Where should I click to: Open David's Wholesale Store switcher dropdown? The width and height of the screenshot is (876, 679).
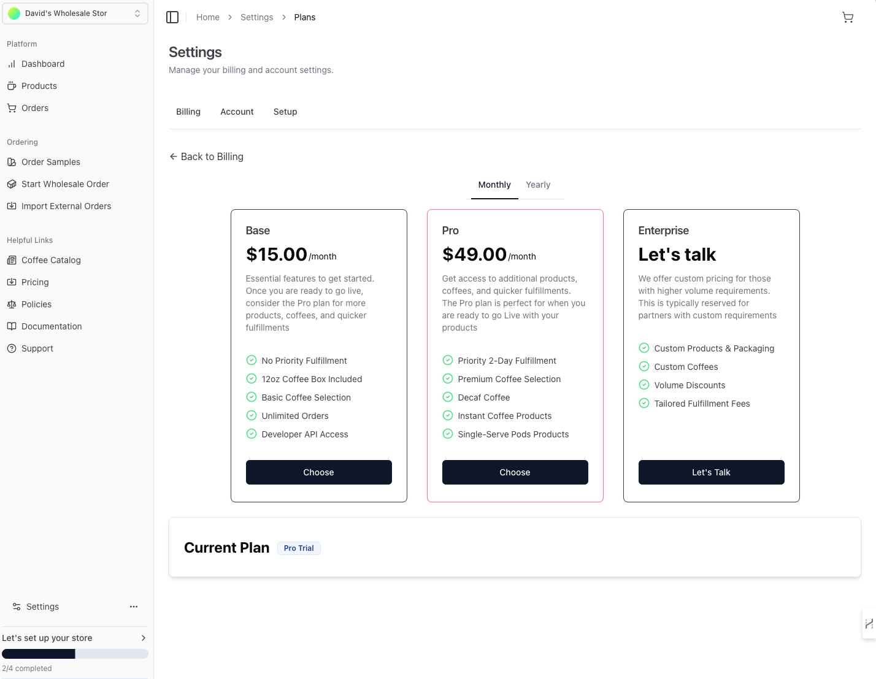(x=75, y=13)
